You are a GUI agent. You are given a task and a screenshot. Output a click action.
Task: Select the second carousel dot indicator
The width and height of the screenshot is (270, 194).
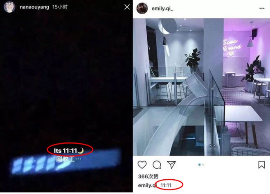(203, 165)
